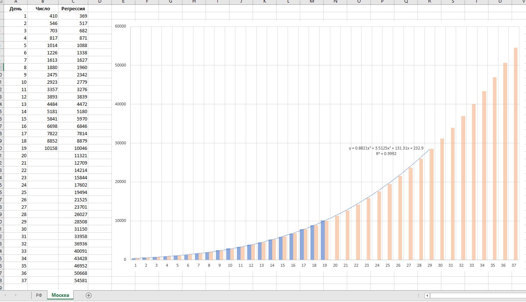Viewport: 526px width, 302px height.
Task: Click the y-axis label 60000
Action: coord(121,26)
